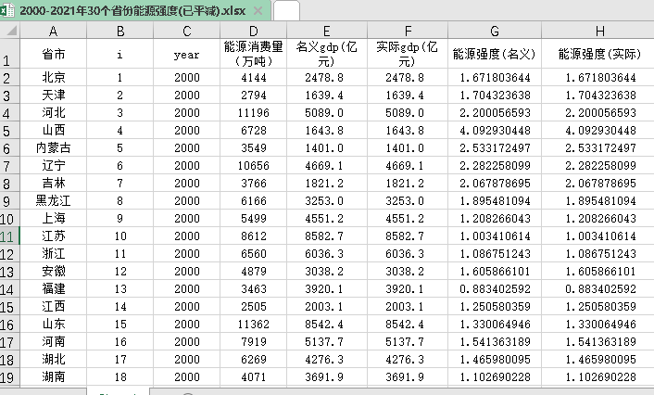Image resolution: width=654 pixels, height=395 pixels.
Task: Select column A header
Action: (x=54, y=31)
